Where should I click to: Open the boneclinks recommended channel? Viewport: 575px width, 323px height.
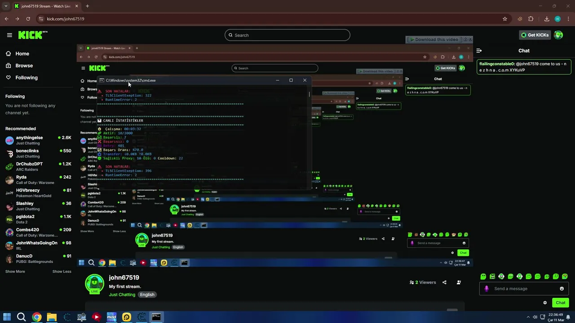click(x=38, y=153)
